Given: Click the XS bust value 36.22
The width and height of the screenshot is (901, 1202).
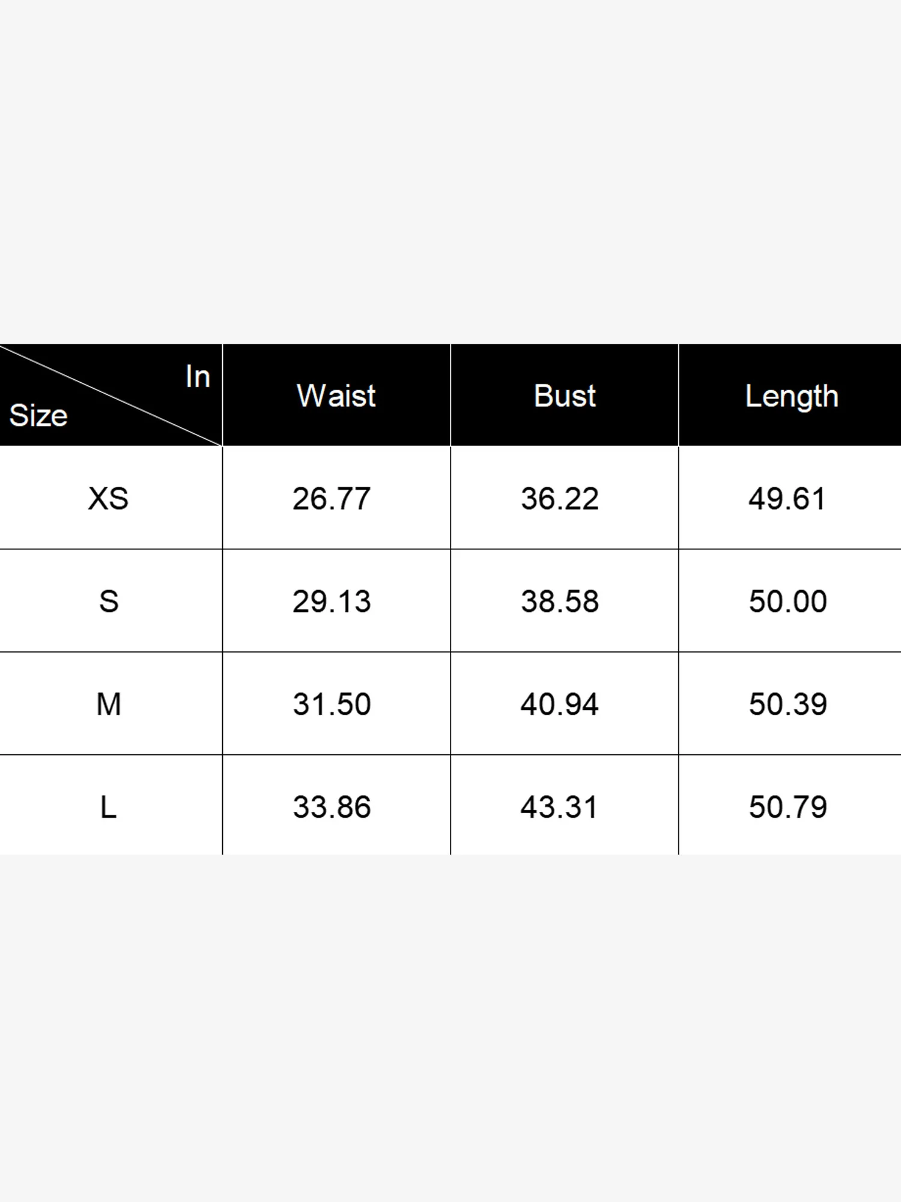Looking at the screenshot, I should (x=560, y=498).
